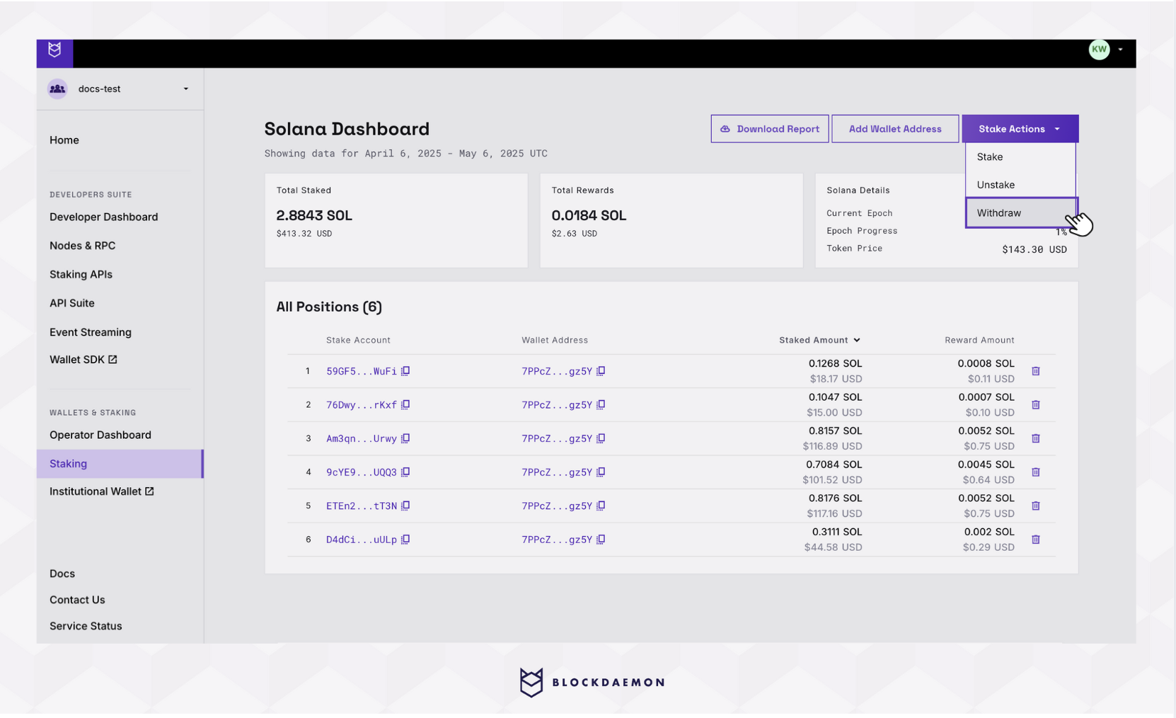
Task: Delete position ETEn2...tT3N with trash icon
Action: 1036,506
